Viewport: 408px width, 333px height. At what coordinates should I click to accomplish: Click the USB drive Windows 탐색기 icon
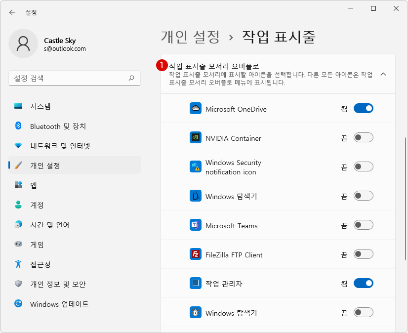point(196,196)
